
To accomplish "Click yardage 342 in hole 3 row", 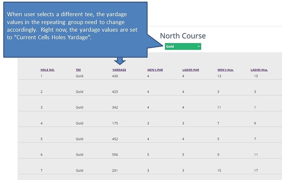I will pyautogui.click(x=115, y=107).
